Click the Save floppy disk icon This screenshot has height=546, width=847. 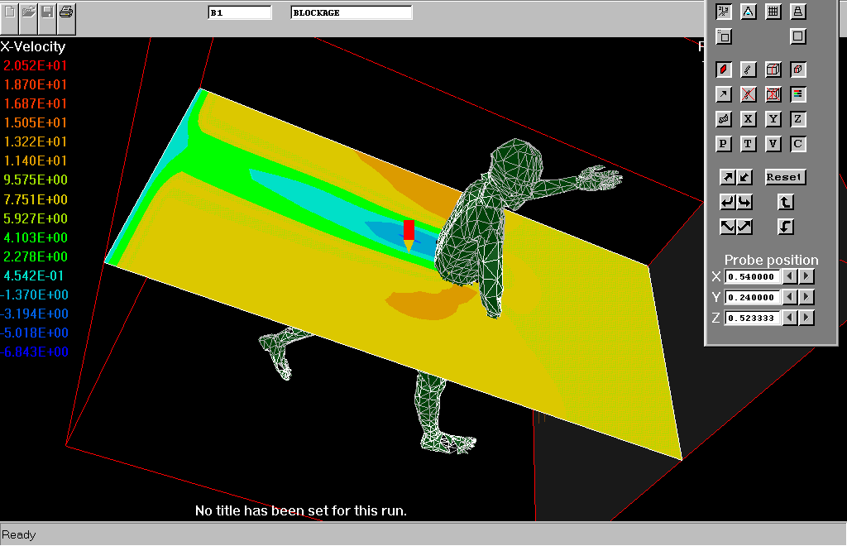click(x=47, y=12)
